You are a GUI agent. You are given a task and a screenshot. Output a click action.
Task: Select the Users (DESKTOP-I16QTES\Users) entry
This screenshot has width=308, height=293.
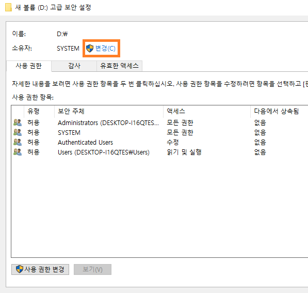159,152
